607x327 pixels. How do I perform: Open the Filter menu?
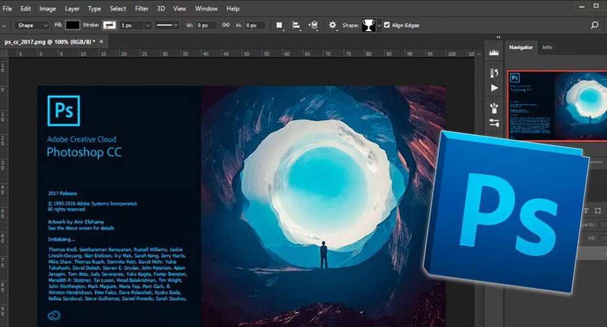pos(142,9)
